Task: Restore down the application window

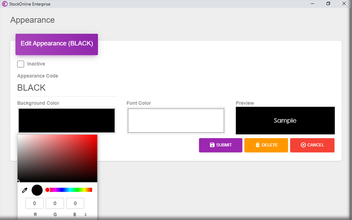Action: pos(328,4)
